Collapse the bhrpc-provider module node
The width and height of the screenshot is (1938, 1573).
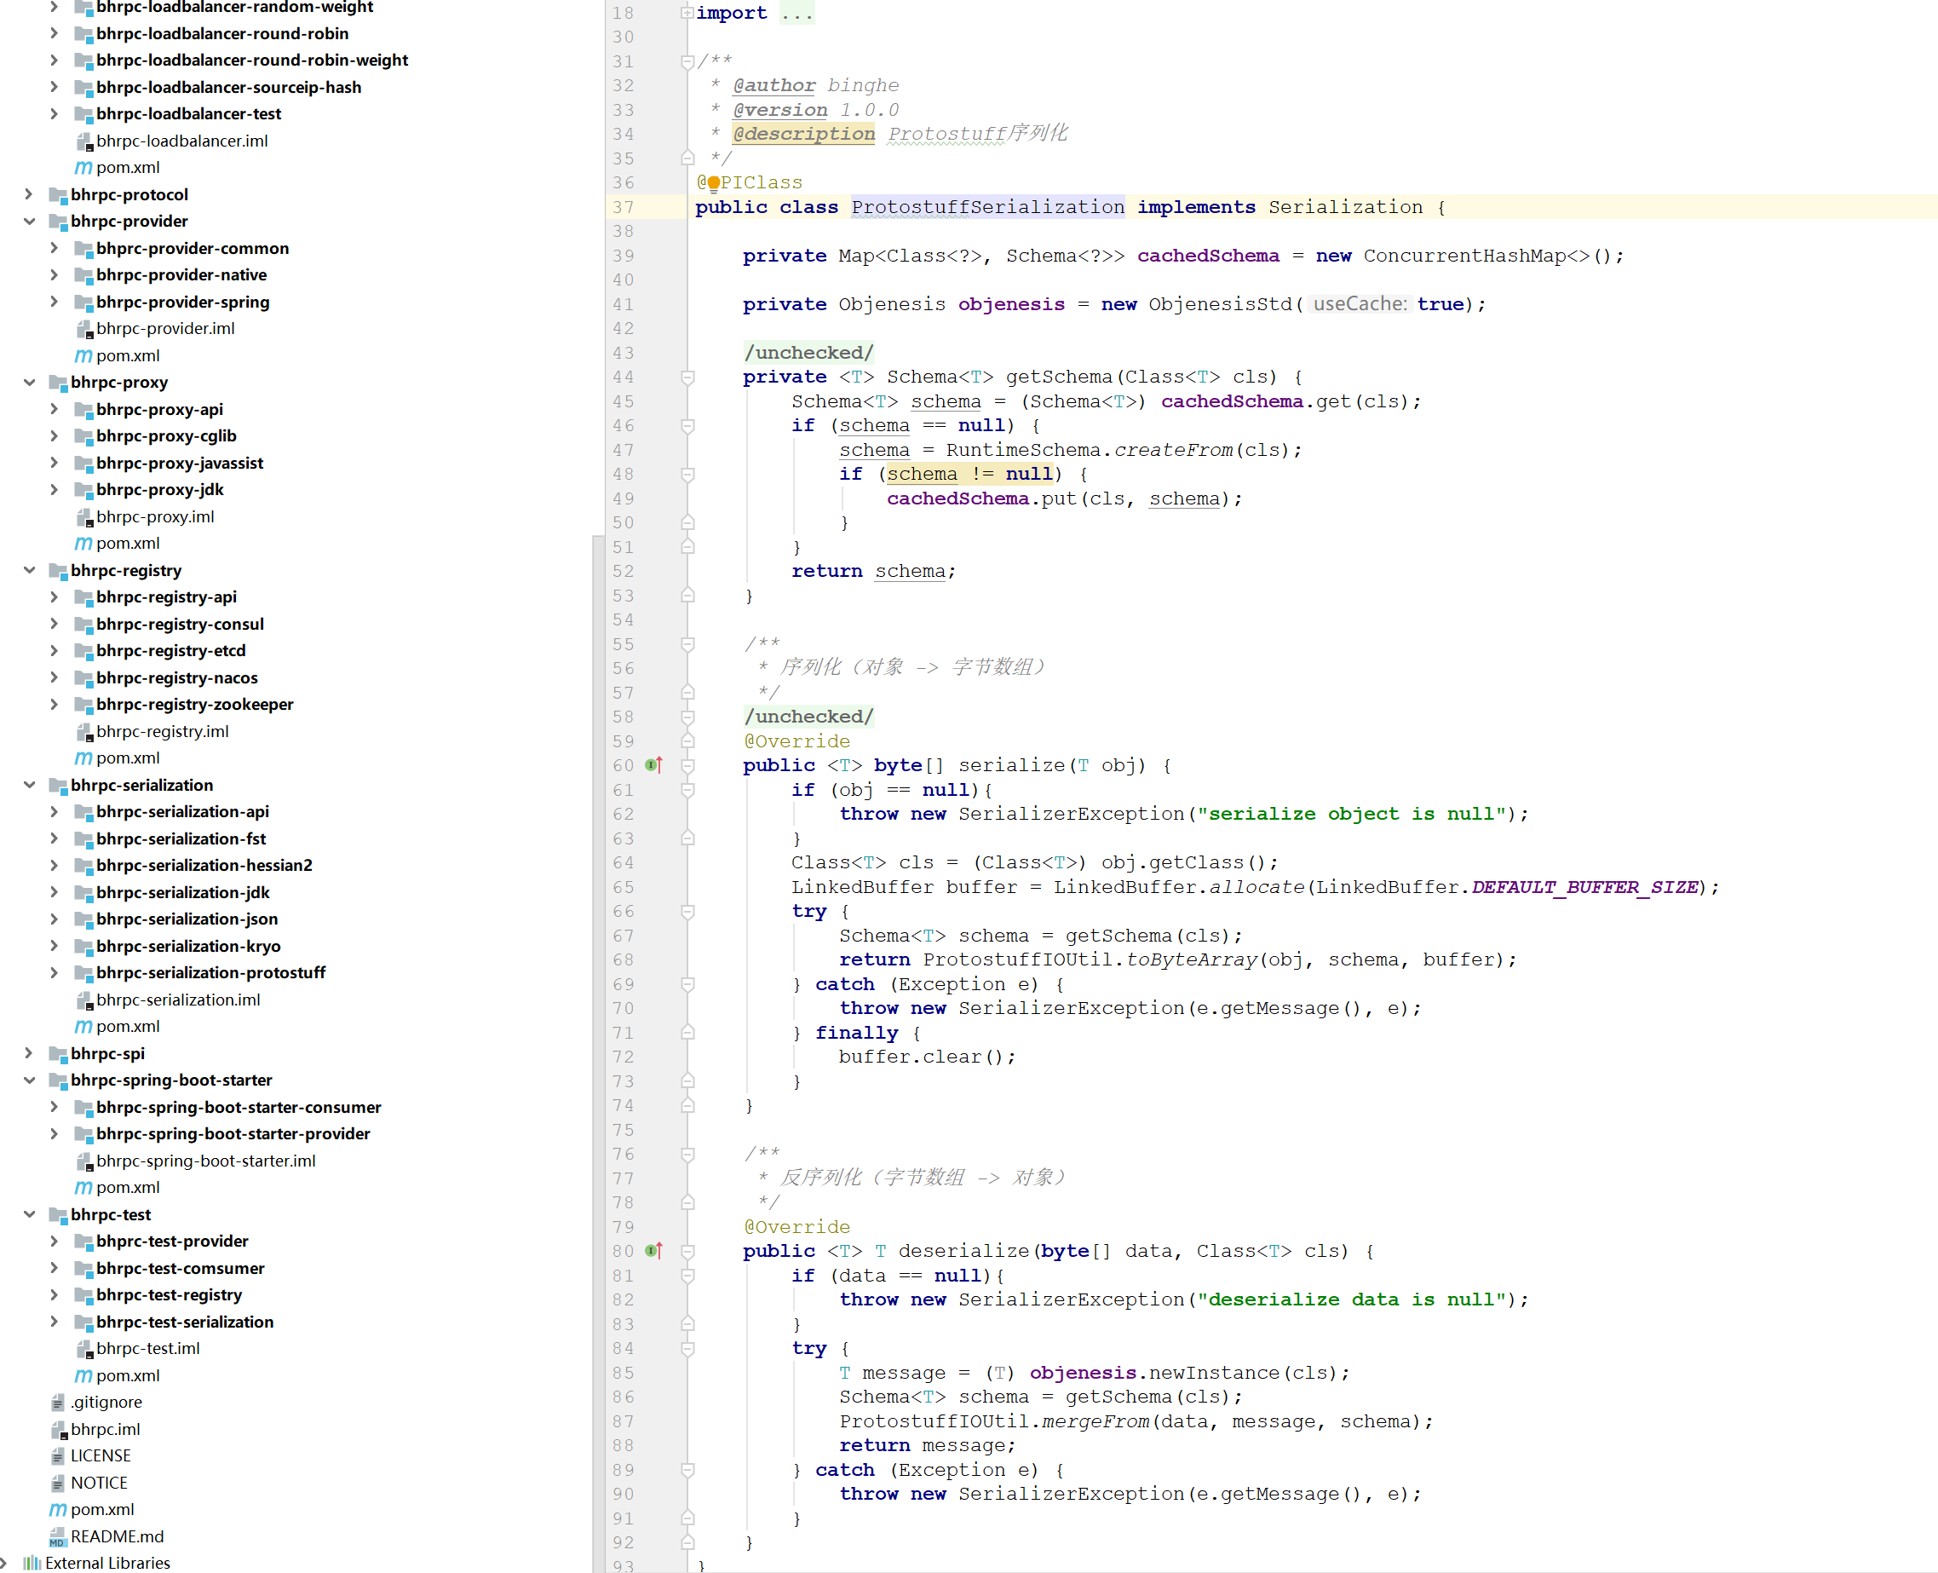[29, 221]
